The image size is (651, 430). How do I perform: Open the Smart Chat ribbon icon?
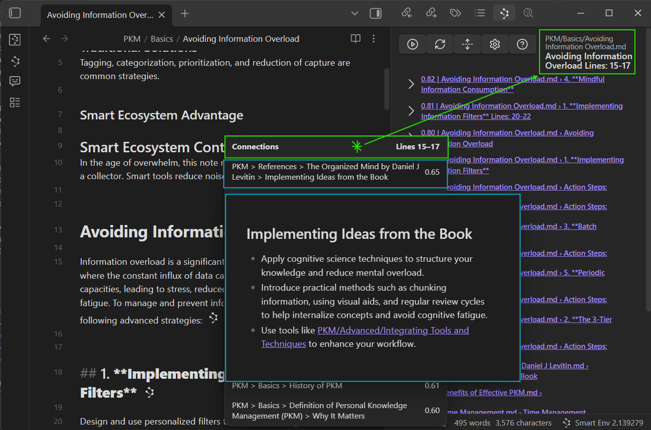(x=15, y=81)
